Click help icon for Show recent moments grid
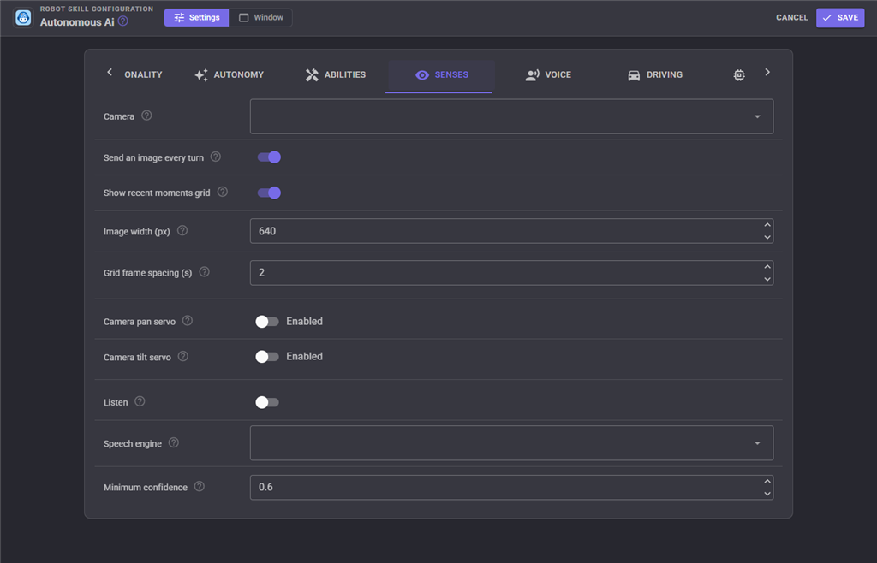Image resolution: width=877 pixels, height=563 pixels. (x=223, y=193)
